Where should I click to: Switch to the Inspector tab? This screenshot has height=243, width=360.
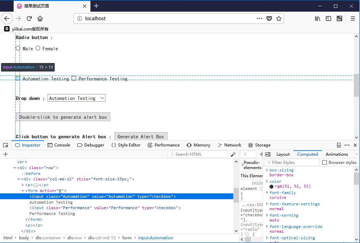(28, 145)
